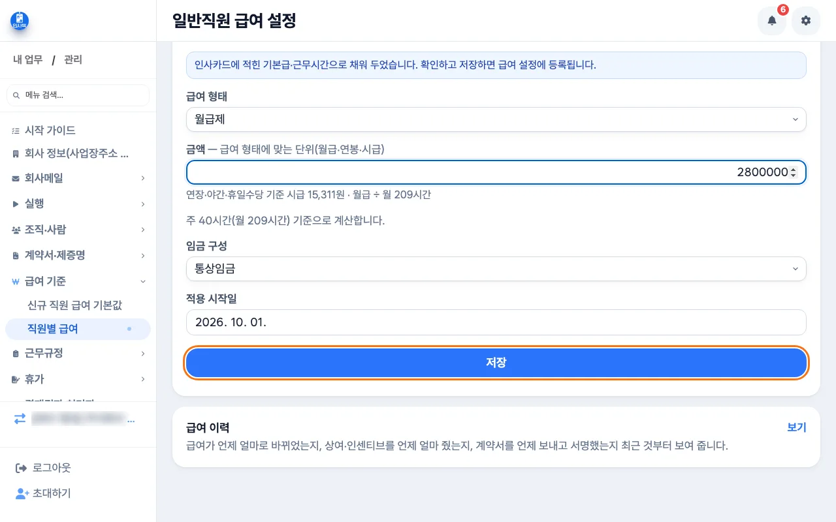Switch to the 관리 tab
This screenshot has height=522, width=836.
pyautogui.click(x=73, y=60)
